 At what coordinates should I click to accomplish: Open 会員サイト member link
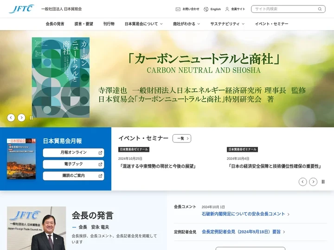[x=235, y=9]
